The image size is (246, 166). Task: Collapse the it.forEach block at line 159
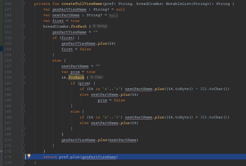[23, 77]
